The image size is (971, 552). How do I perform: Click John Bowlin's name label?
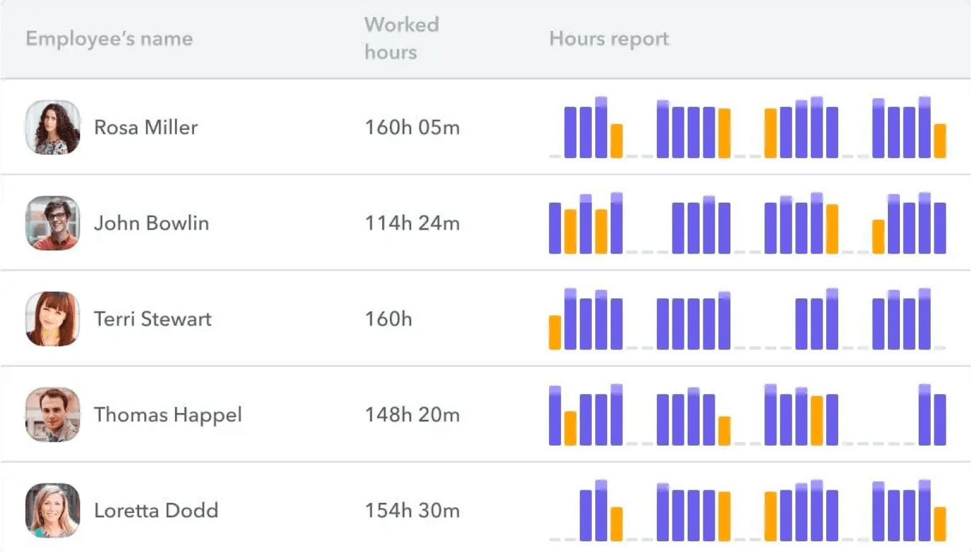pyautogui.click(x=152, y=223)
